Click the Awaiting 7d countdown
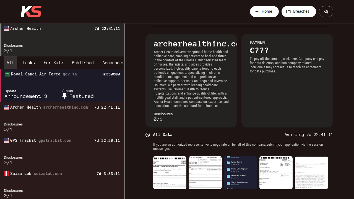The height and width of the screenshot is (199, 354). (309, 135)
